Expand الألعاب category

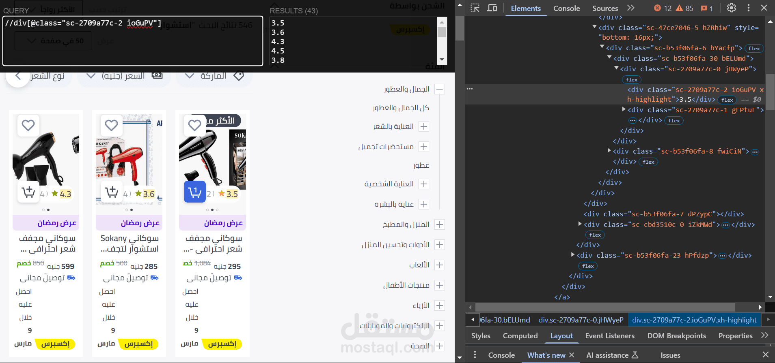[x=440, y=265]
